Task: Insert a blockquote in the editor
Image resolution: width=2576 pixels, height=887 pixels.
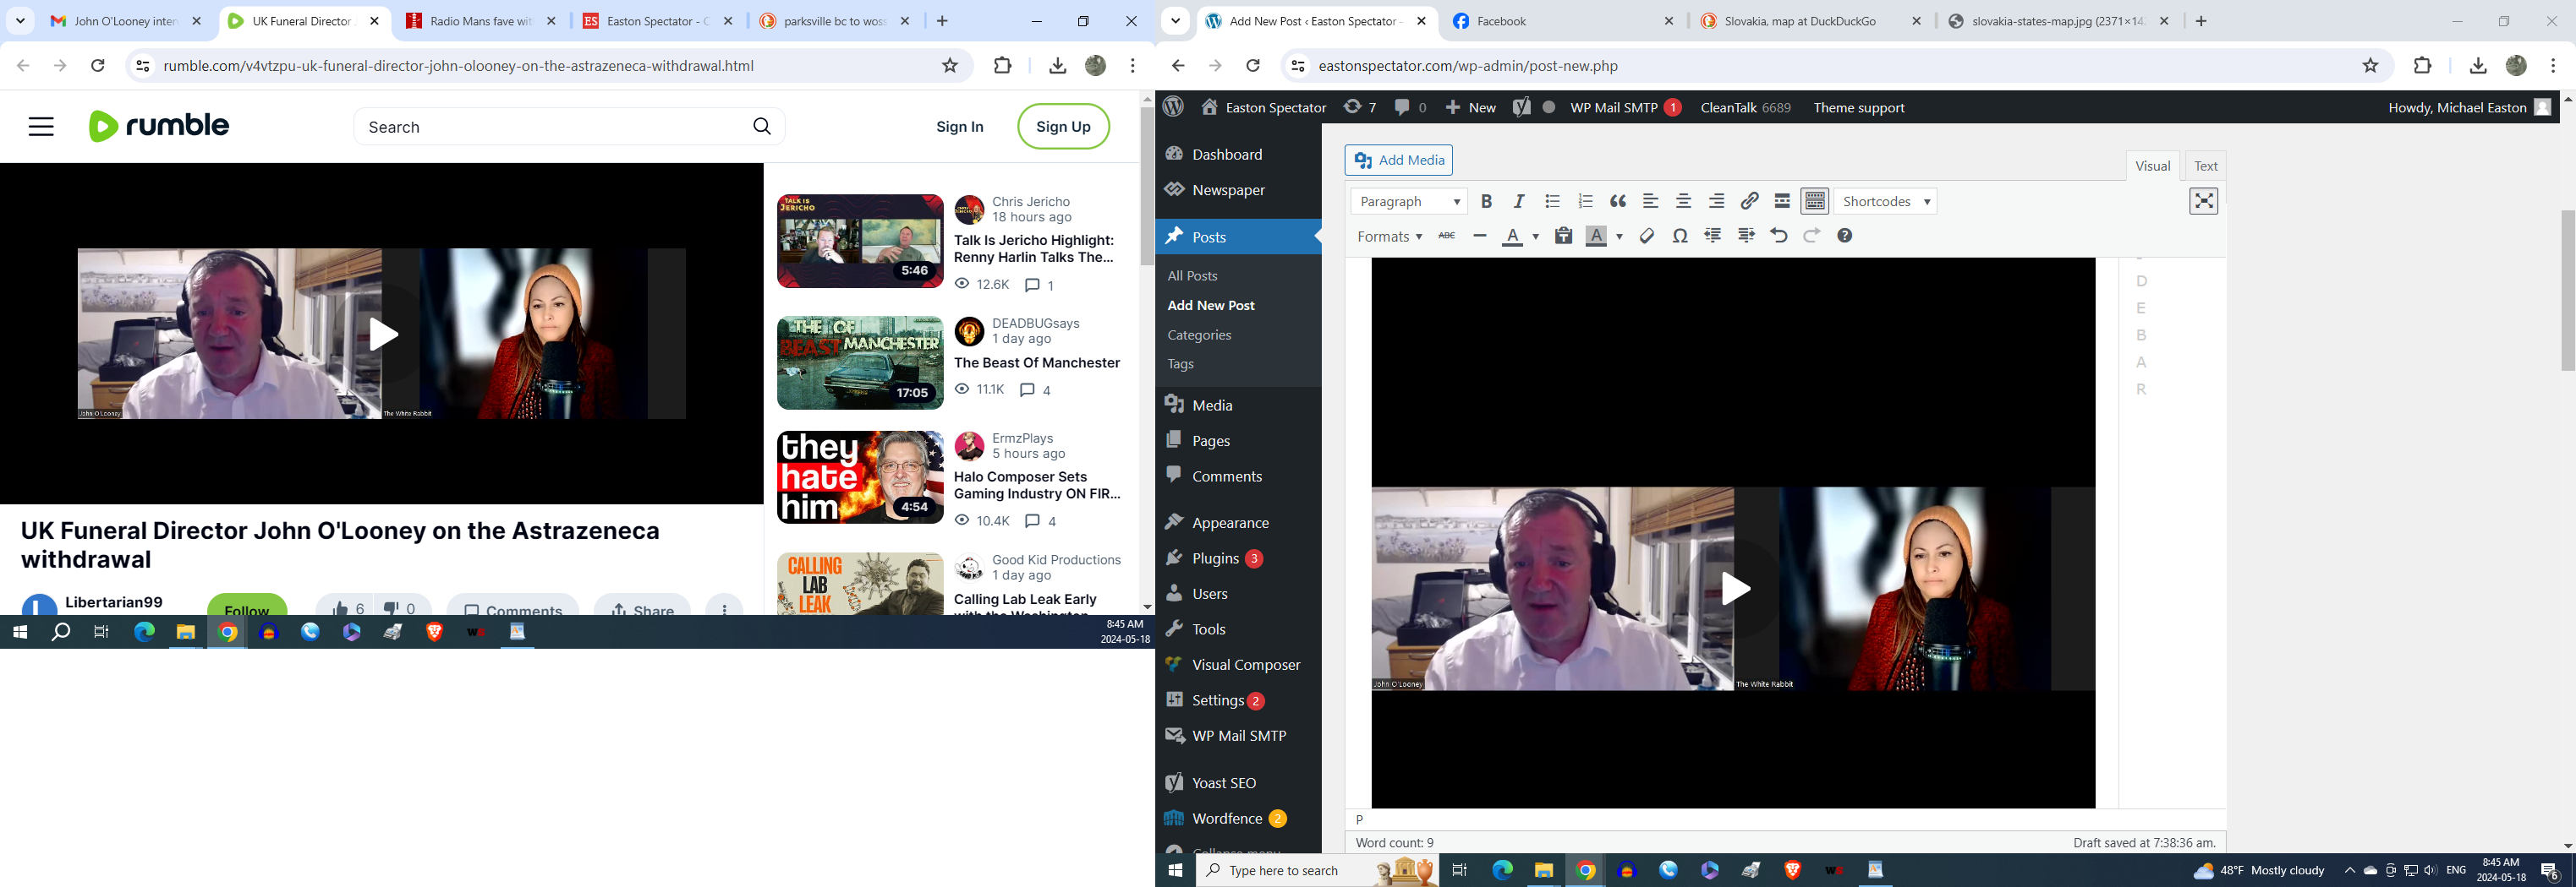Action: click(x=1618, y=202)
